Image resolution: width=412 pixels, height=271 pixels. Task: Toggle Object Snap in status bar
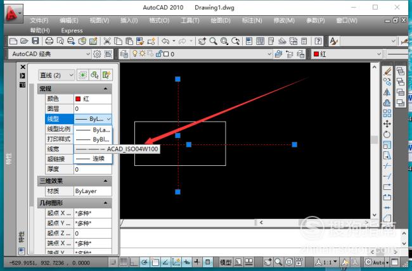pyautogui.click(x=155, y=262)
